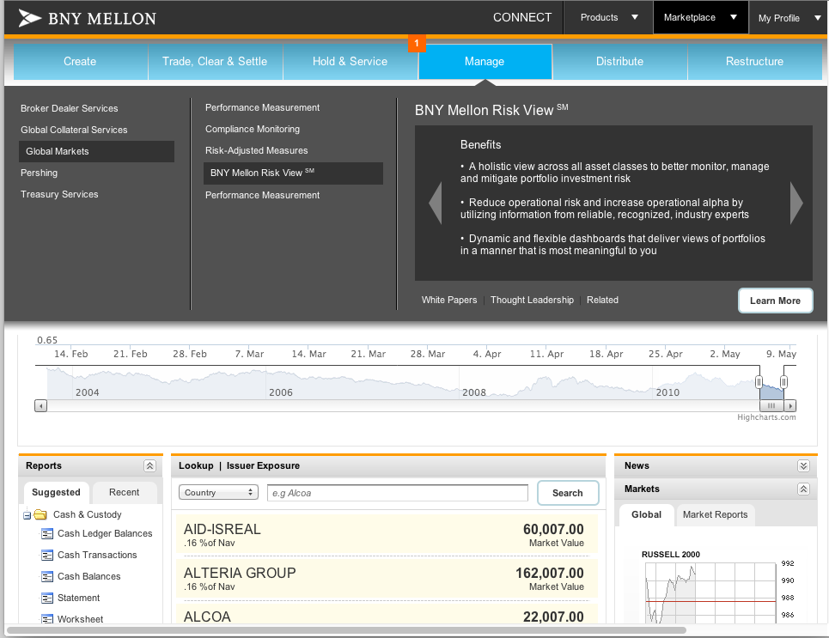Viewport: 829px width, 638px height.
Task: Select Compliance Monitoring submenu item
Action: point(253,129)
